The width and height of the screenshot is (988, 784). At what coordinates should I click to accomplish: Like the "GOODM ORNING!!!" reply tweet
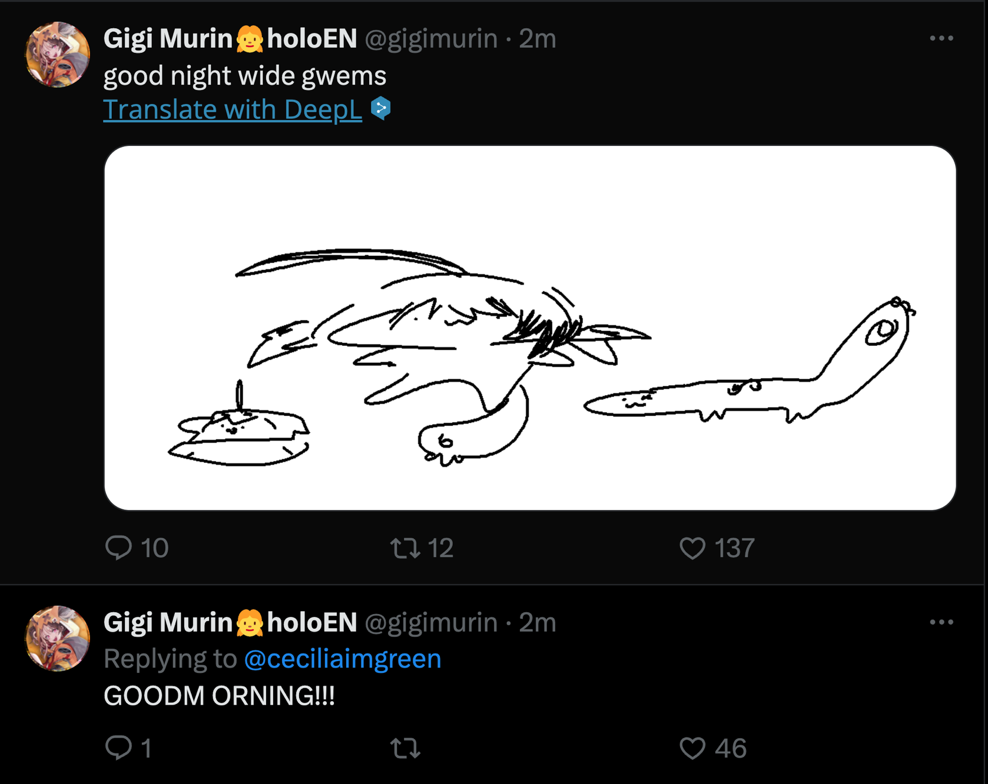coord(692,748)
